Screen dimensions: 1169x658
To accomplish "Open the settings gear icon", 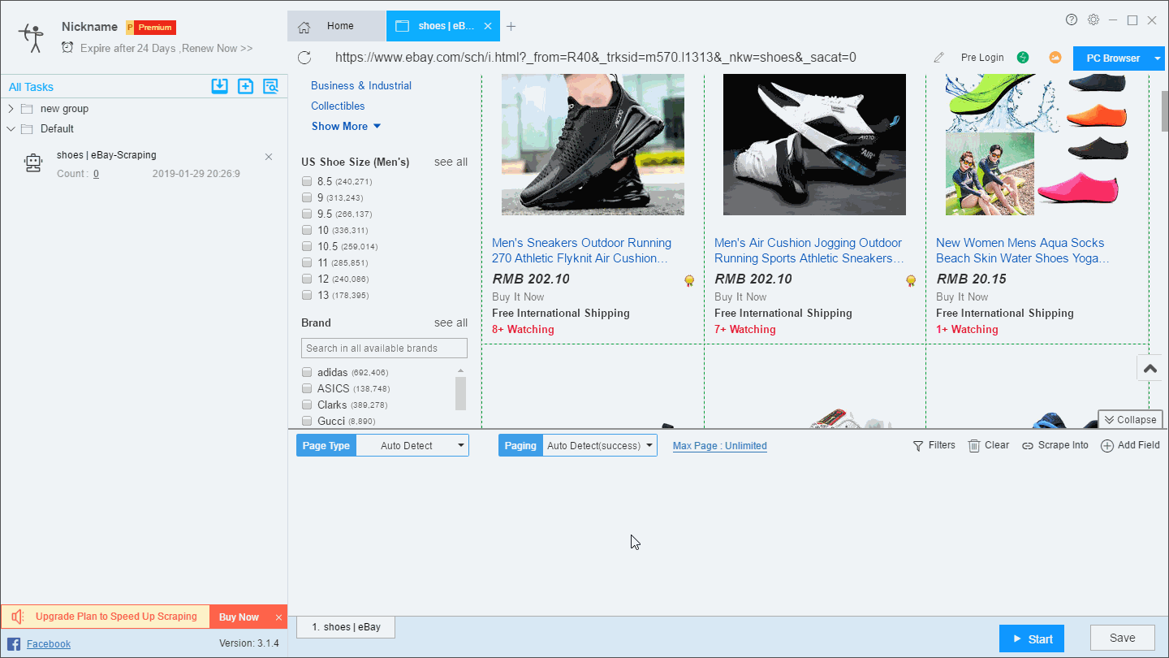I will coord(1094,19).
